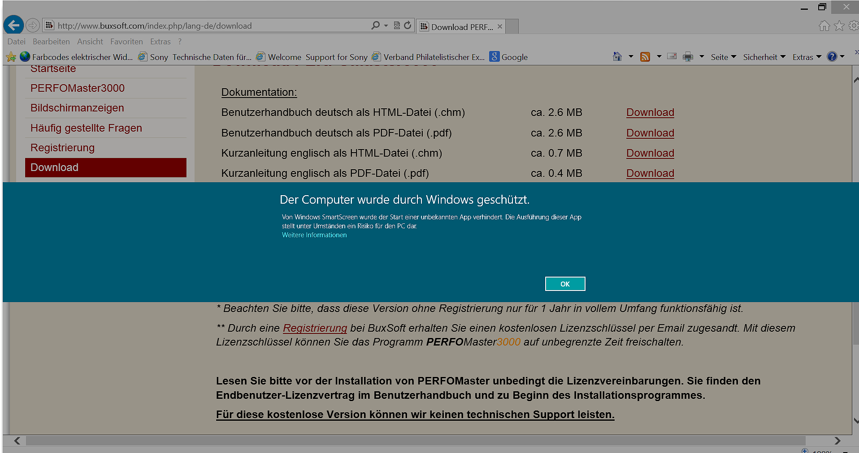Click the blue Help question mark icon
This screenshot has width=859, height=453.
(832, 57)
